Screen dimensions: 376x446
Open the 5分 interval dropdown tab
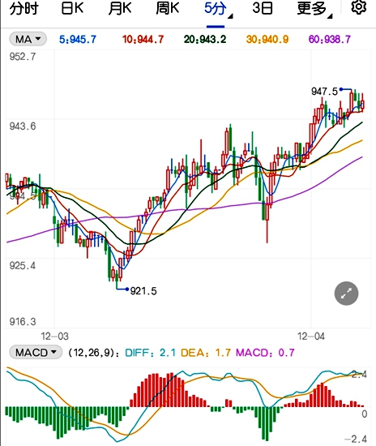tap(218, 9)
